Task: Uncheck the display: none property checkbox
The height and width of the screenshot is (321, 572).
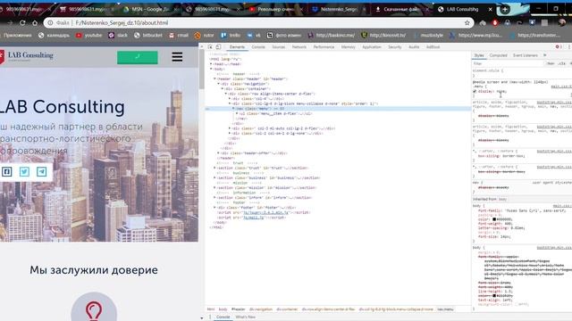Action: pos(475,92)
